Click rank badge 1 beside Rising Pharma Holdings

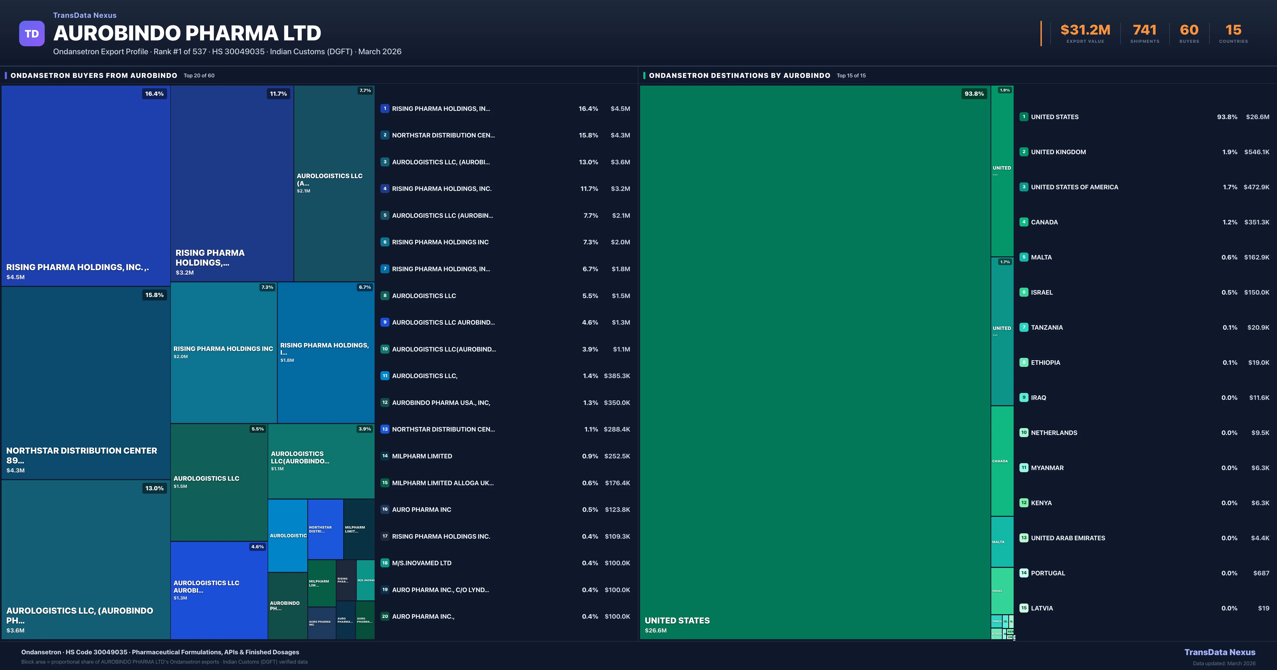(385, 108)
